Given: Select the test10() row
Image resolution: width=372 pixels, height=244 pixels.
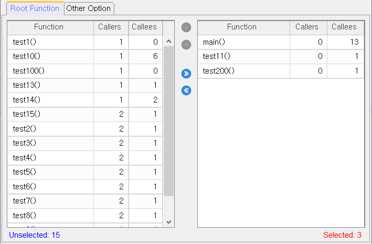Looking at the screenshot, I should tap(85, 57).
